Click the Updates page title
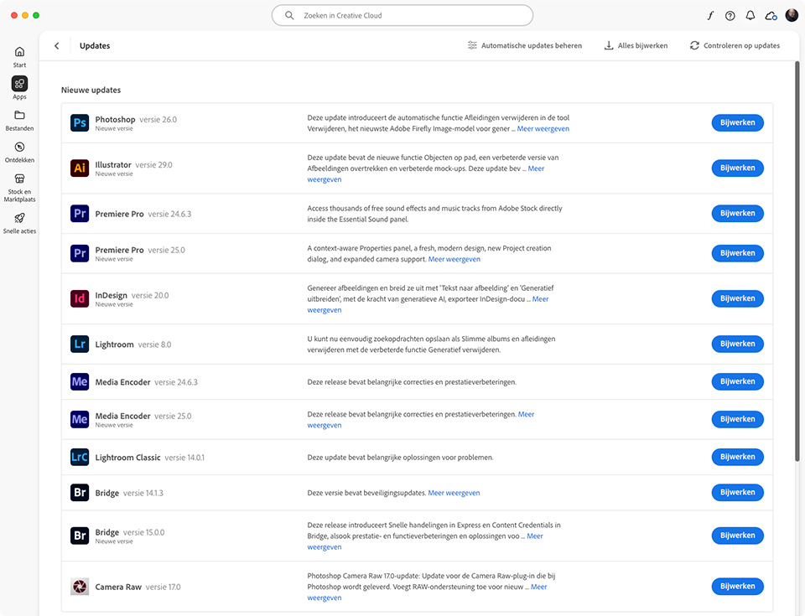The width and height of the screenshot is (805, 616). coord(95,46)
